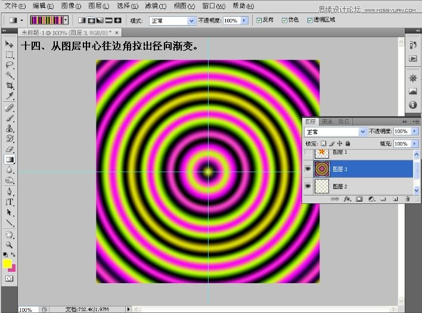Toggle lock position
Viewport: 422px width, 313px height.
coord(340,144)
